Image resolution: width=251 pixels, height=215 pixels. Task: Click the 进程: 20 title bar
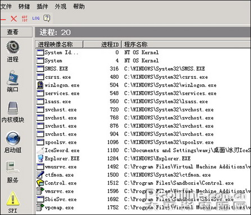tap(143, 32)
